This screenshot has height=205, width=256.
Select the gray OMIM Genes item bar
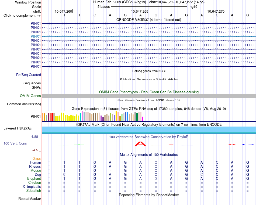[x=149, y=96]
